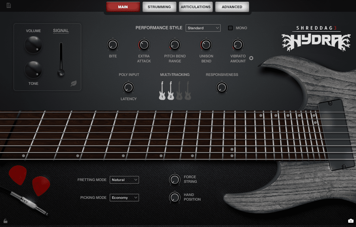
Task: Expand the Fretting Mode dropdown
Action: pyautogui.click(x=124, y=180)
